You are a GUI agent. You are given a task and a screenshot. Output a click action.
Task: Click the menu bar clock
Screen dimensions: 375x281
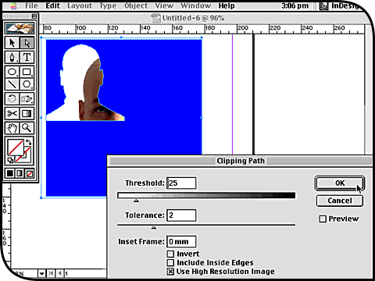[x=295, y=5]
